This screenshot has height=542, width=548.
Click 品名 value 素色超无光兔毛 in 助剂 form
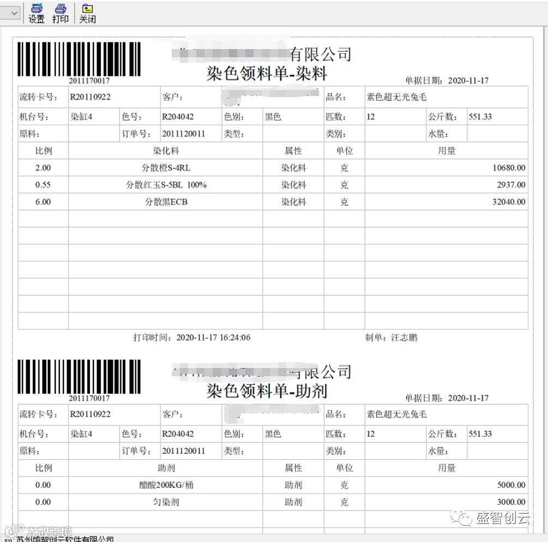coord(396,414)
